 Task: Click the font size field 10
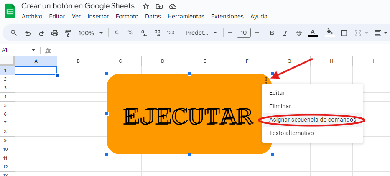[244, 33]
